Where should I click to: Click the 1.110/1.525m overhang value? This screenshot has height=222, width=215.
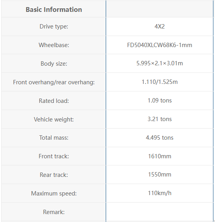coord(160,82)
